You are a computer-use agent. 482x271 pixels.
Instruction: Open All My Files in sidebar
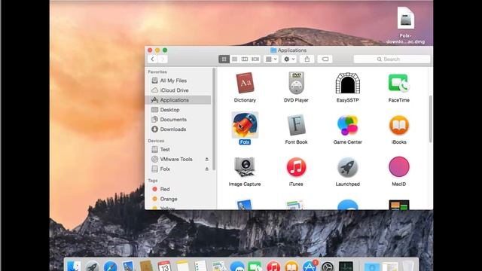pos(178,81)
